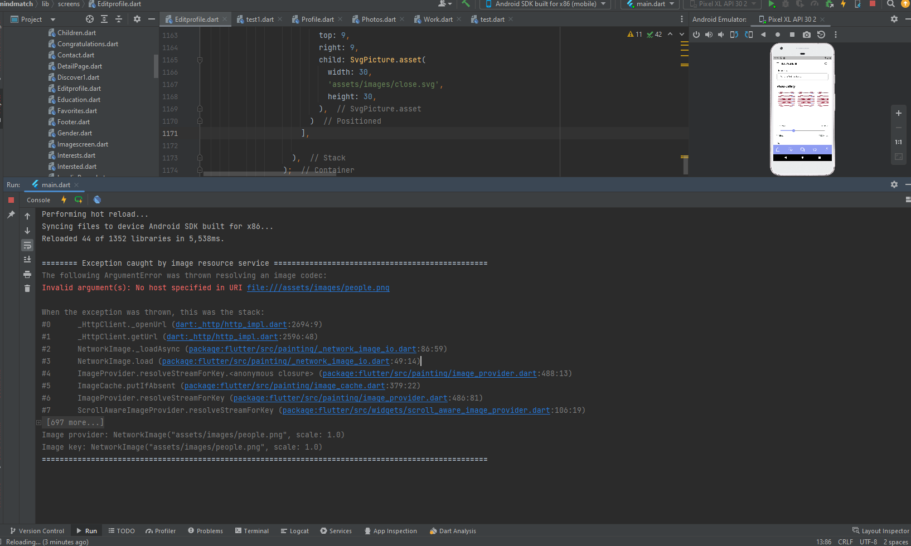Viewport: 911px width, 546px height.
Task: Lower emulator volume
Action: click(x=721, y=35)
